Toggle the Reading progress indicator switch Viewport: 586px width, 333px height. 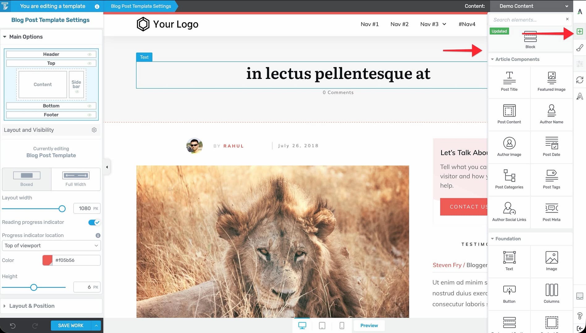pyautogui.click(x=94, y=222)
